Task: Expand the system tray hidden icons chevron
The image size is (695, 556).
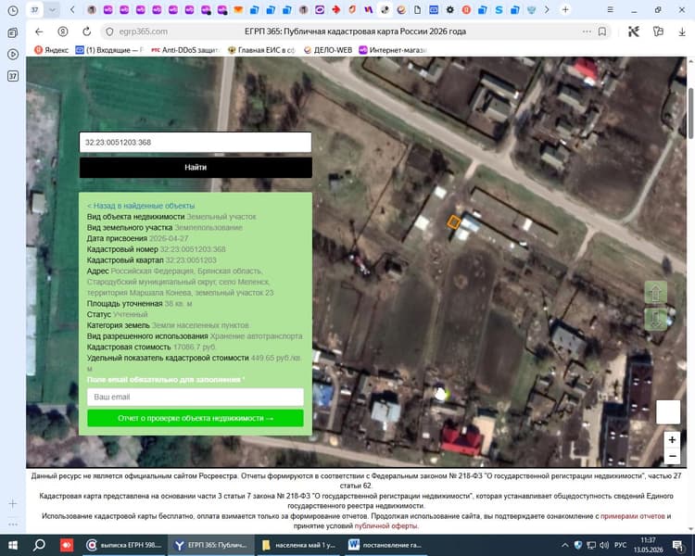Action: coord(565,546)
